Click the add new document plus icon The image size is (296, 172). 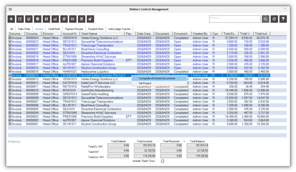(11, 19)
